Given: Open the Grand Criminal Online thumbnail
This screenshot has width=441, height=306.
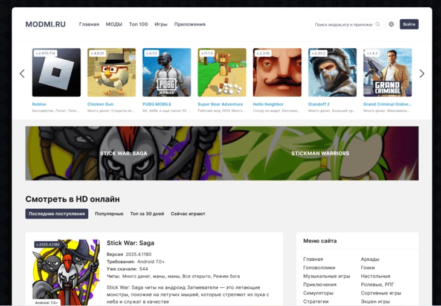Looking at the screenshot, I should click(387, 72).
